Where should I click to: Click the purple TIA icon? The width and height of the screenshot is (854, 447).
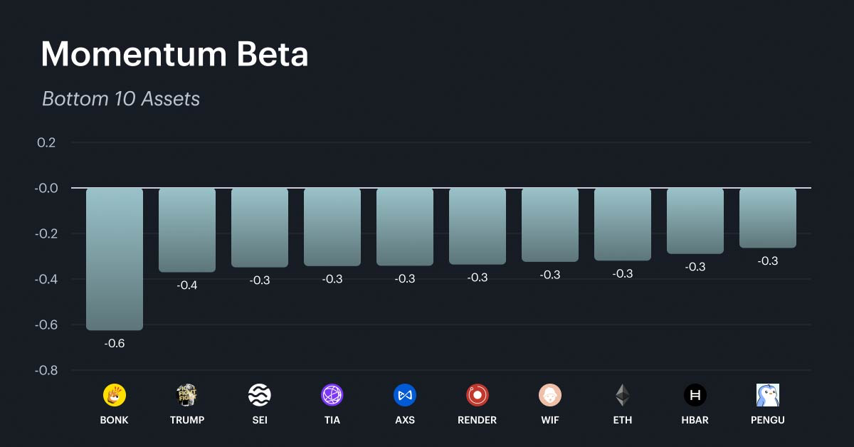pos(332,394)
